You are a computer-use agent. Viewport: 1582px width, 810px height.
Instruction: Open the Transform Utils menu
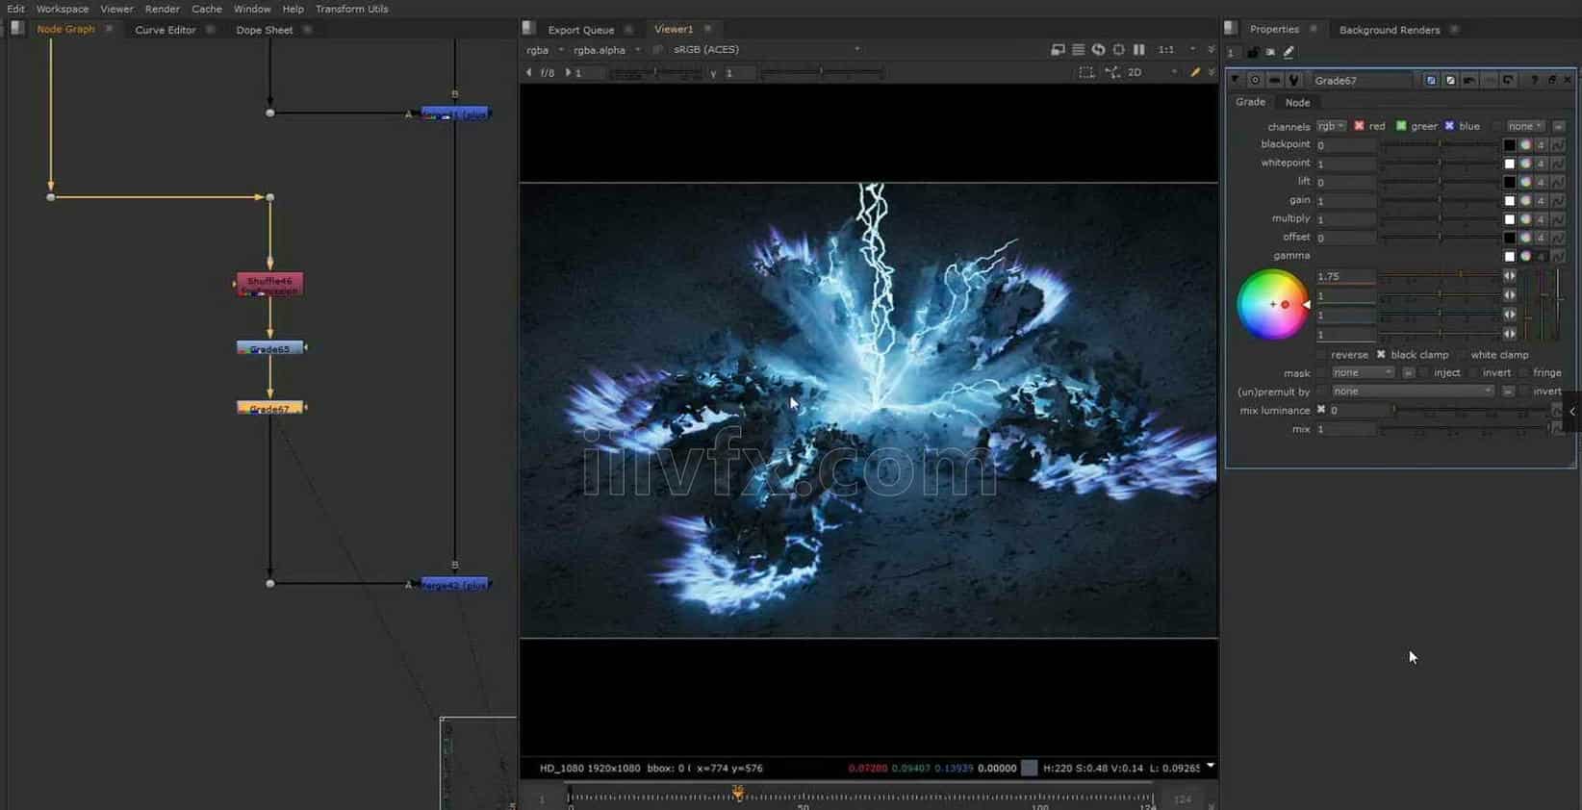point(352,9)
